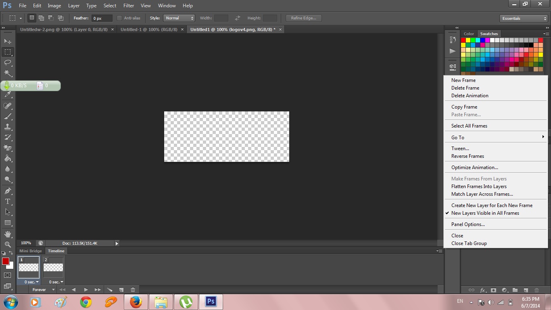Select the Dodge tool
The height and width of the screenshot is (310, 551).
pyautogui.click(x=8, y=179)
